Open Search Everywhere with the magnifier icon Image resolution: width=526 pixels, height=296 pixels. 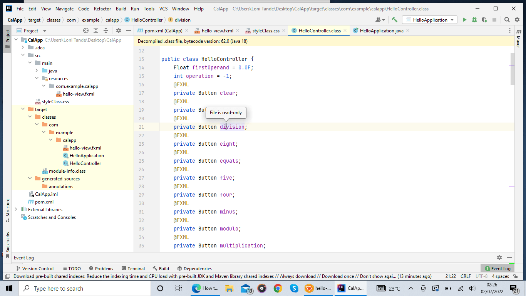(507, 20)
